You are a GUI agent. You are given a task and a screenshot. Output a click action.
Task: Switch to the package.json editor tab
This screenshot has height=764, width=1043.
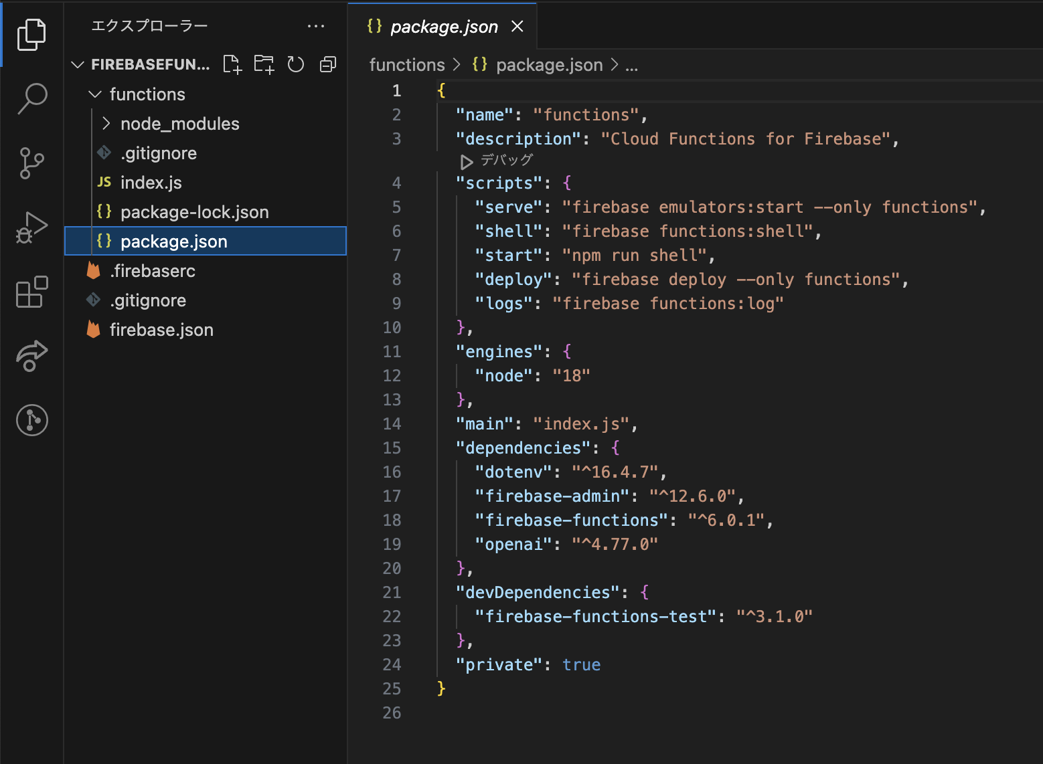443,27
